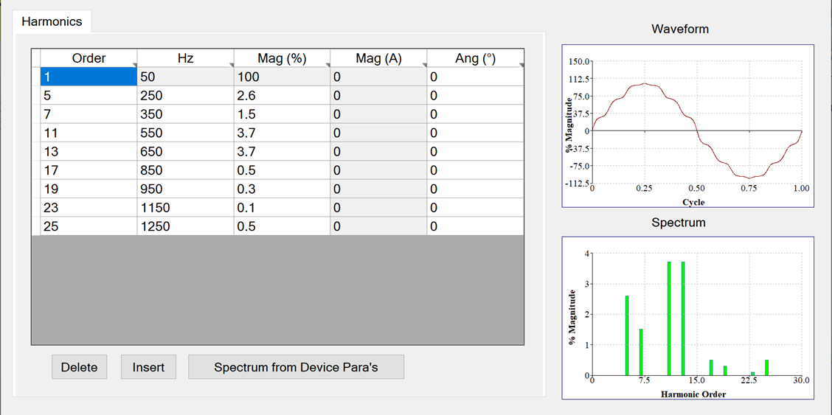Click the Mag (%) cell showing 100
The height and width of the screenshot is (415, 832).
282,77
